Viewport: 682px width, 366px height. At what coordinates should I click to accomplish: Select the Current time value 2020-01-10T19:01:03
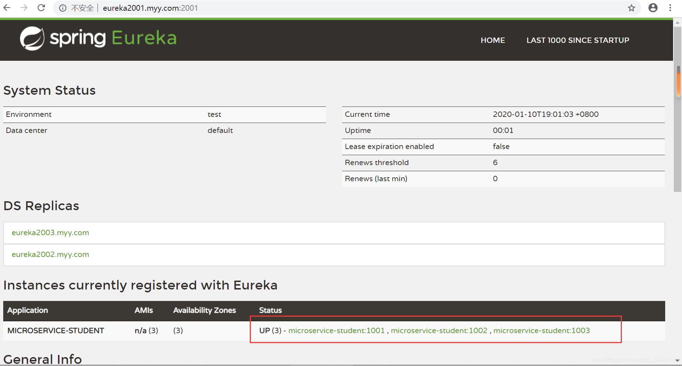tap(546, 114)
